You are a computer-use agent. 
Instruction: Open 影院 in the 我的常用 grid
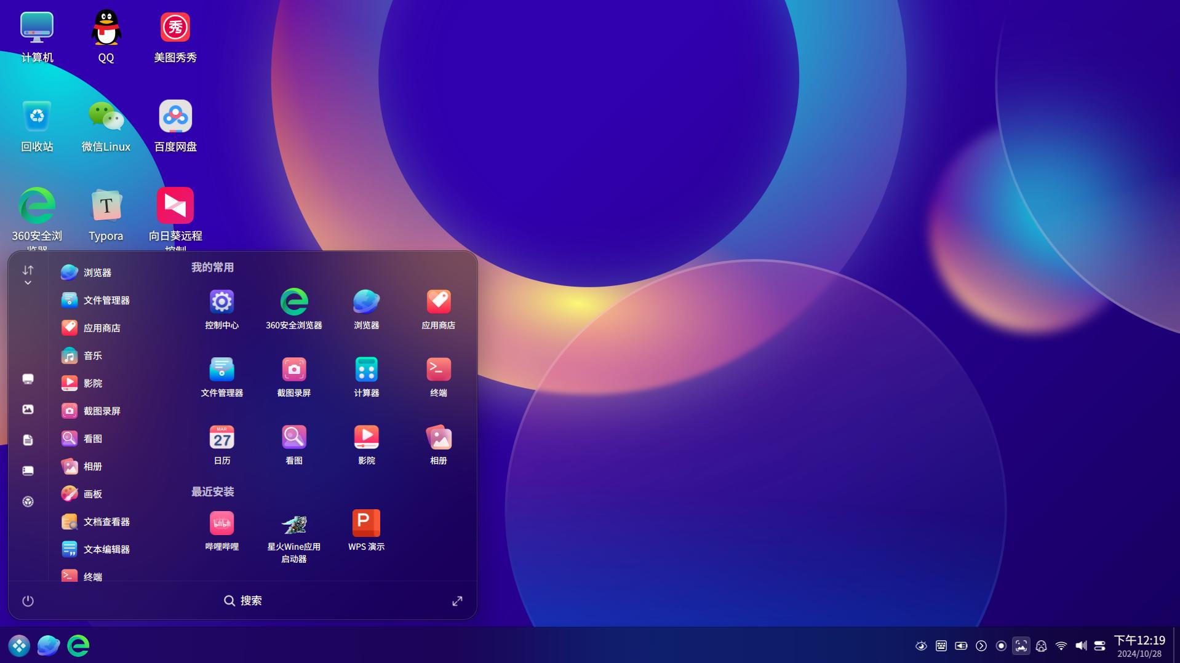(366, 444)
